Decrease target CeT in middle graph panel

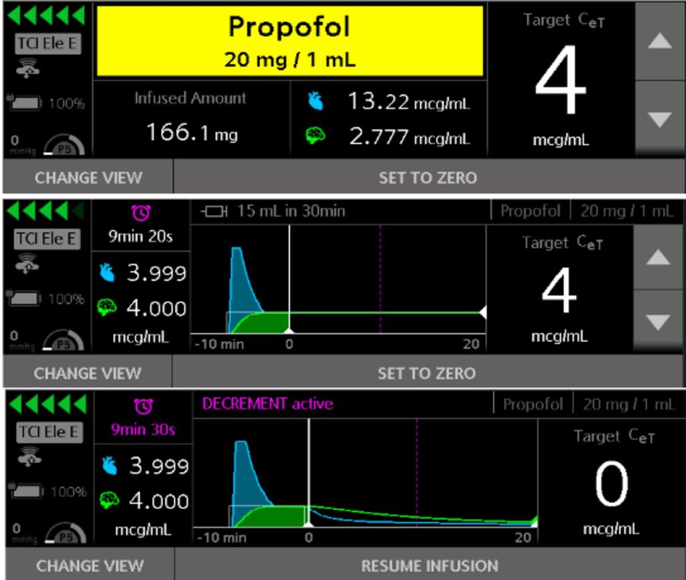(658, 322)
